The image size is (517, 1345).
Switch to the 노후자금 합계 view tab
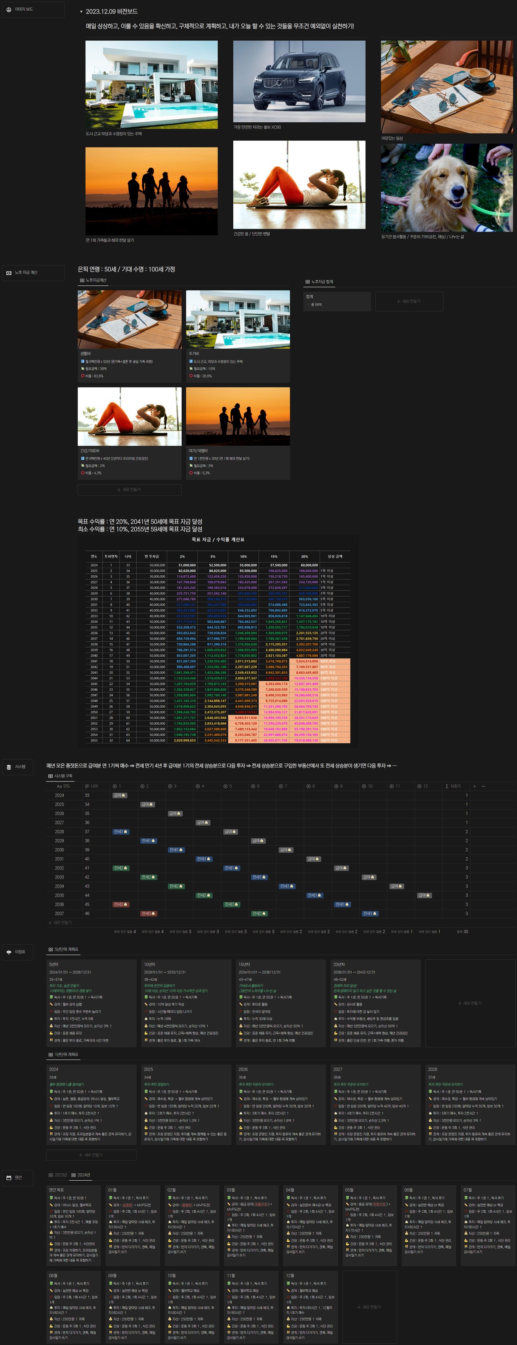(319, 282)
